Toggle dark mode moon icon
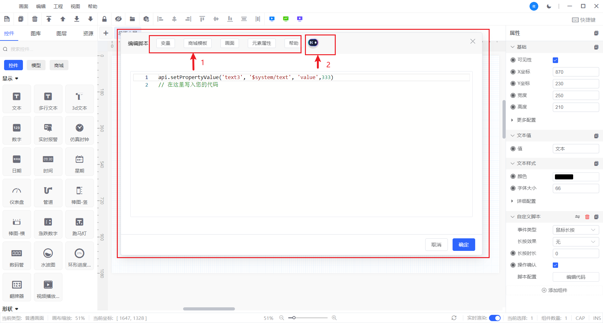 549,6
